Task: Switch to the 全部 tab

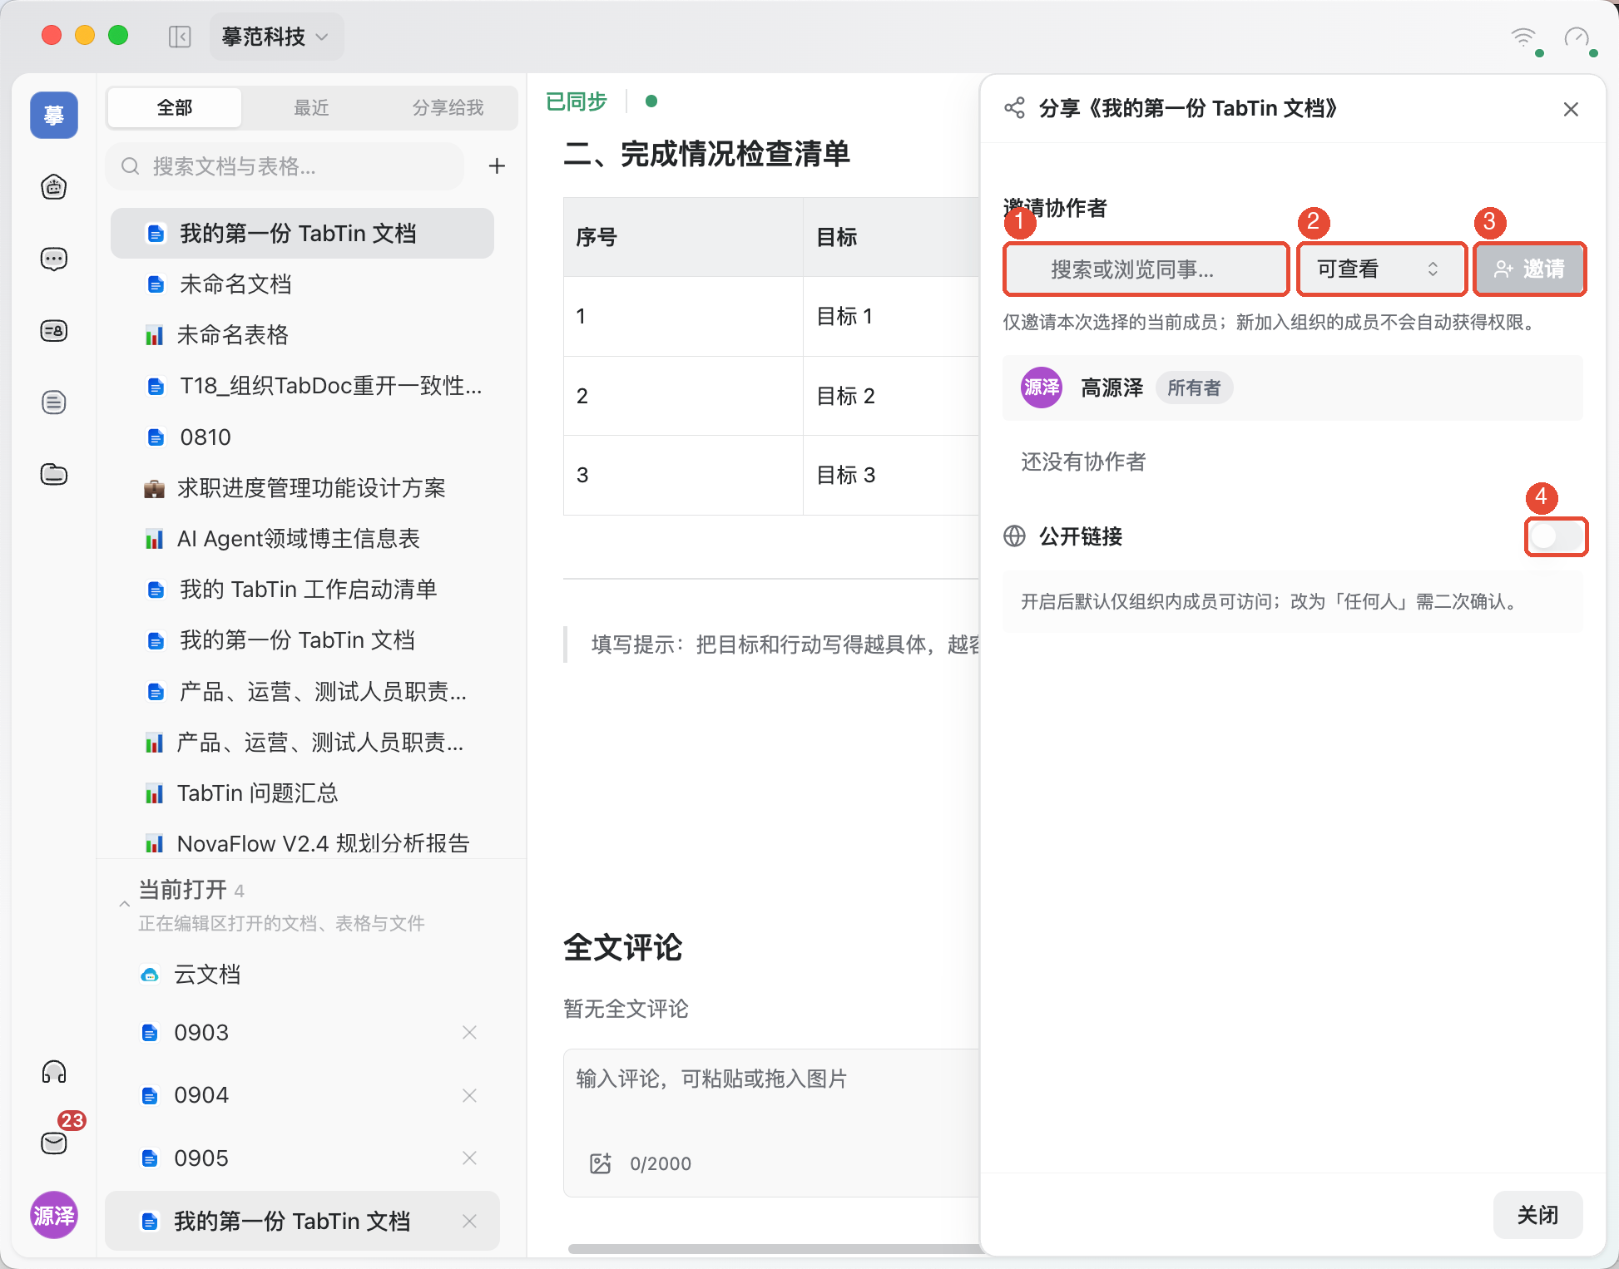Action: point(175,107)
